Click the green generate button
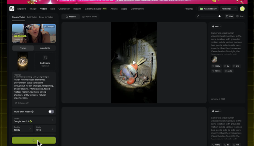The image size is (254, 146). (34, 140)
